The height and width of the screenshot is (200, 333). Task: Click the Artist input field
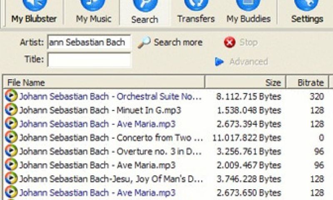click(x=89, y=42)
